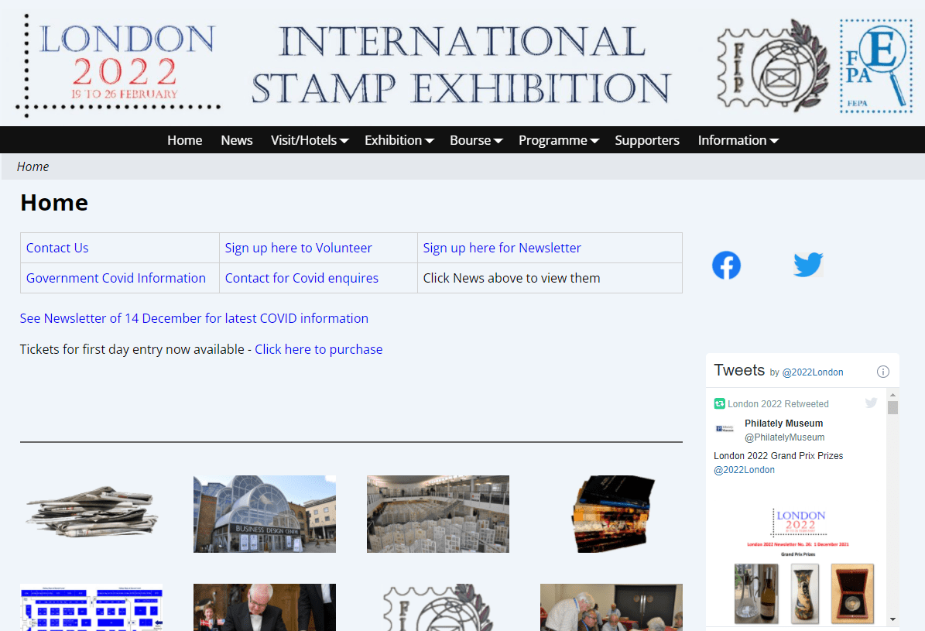Click the Tweets info circle icon

click(x=882, y=372)
